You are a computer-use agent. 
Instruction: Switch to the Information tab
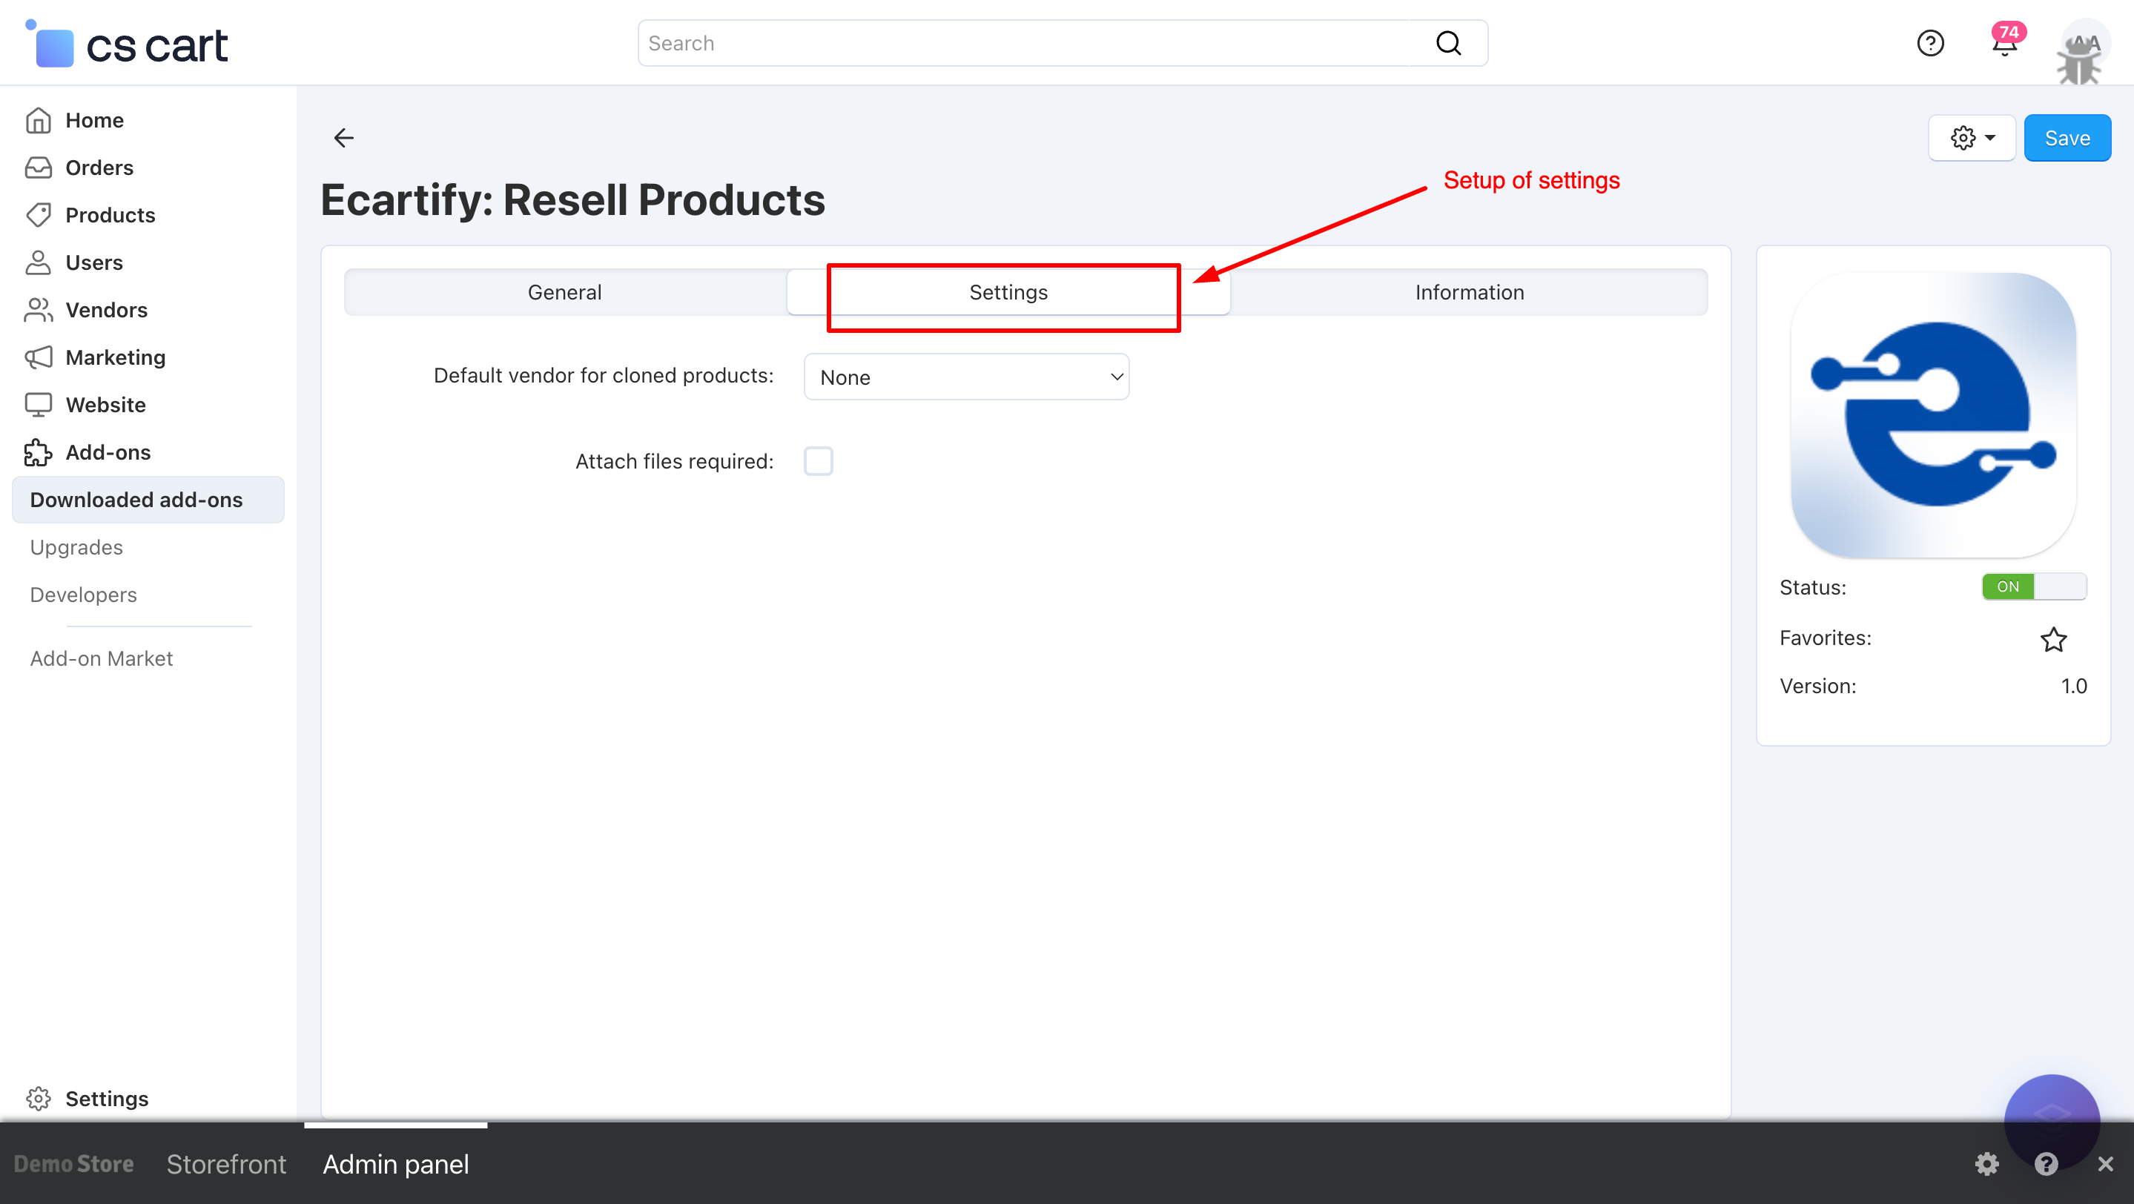(1469, 292)
